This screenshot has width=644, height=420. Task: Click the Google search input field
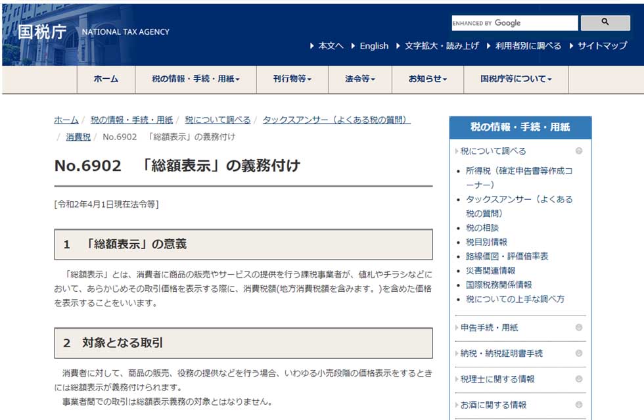(x=515, y=23)
